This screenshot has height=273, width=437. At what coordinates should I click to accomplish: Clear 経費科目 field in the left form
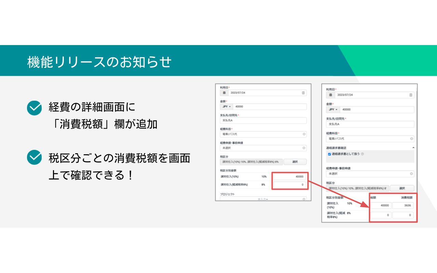pos(304,134)
